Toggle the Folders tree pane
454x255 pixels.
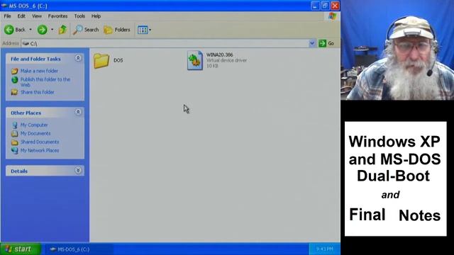pos(117,30)
